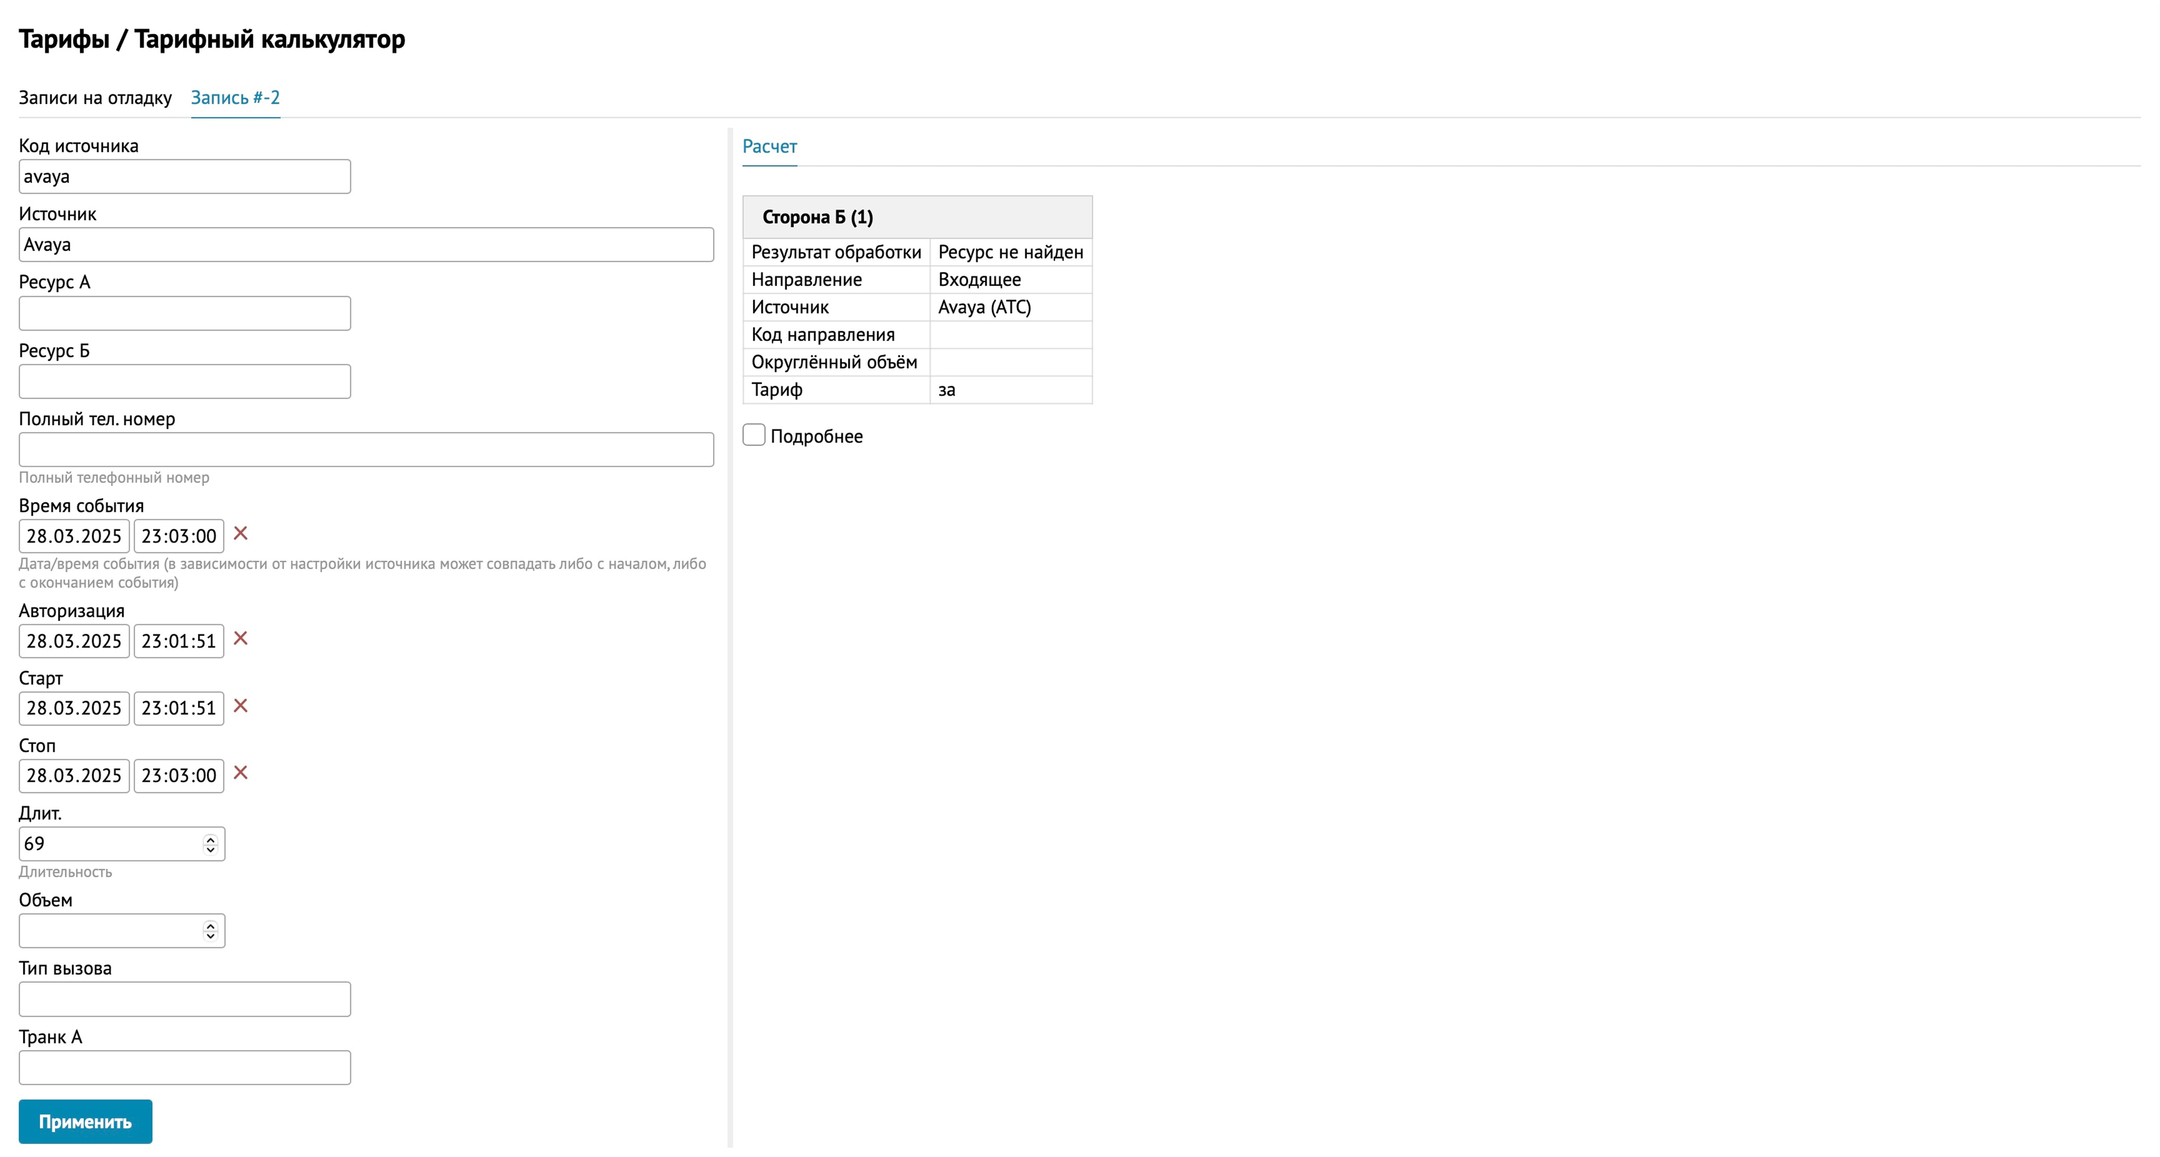This screenshot has height=1157, width=2160.
Task: Adjust the Объем spinner arrows
Action: tap(210, 931)
